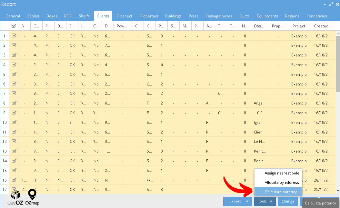Uncheck the checkbox in row 5
The image size is (340, 208).
[14, 74]
